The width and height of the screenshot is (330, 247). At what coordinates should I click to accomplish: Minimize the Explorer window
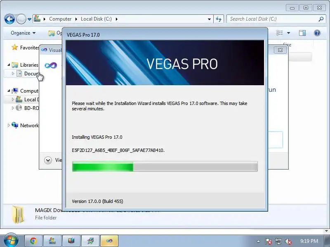(x=292, y=8)
